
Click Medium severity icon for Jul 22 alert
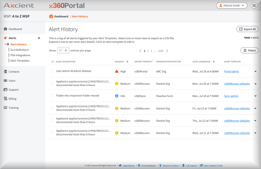point(117,121)
